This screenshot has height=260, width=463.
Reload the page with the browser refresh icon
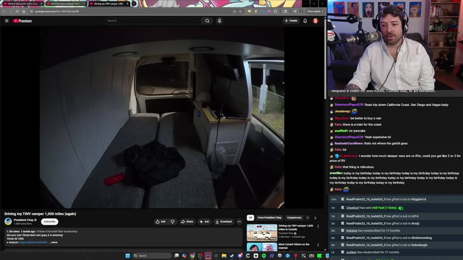17,11
